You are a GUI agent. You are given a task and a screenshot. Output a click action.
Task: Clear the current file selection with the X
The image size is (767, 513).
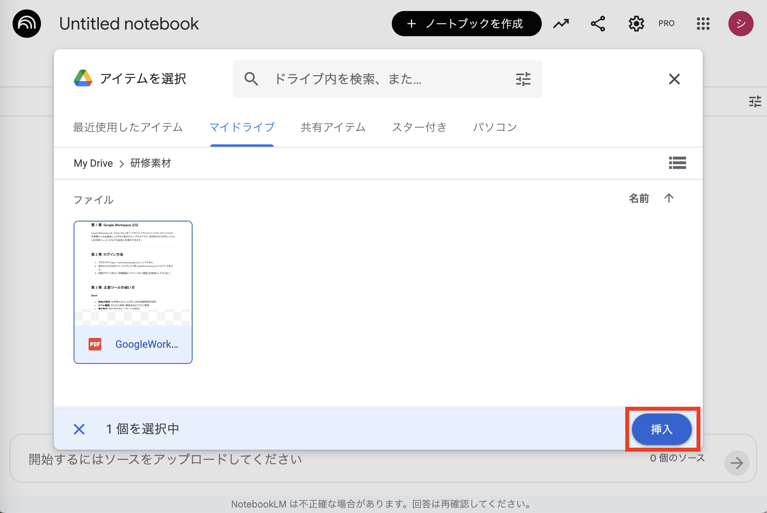tap(79, 429)
